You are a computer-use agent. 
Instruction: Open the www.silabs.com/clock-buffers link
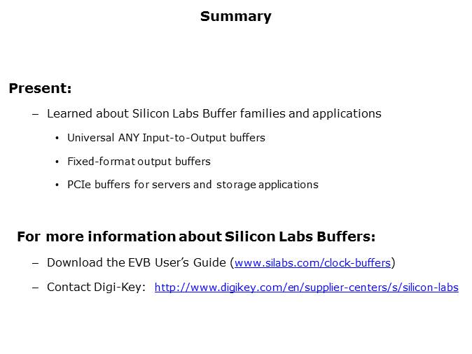(312, 263)
